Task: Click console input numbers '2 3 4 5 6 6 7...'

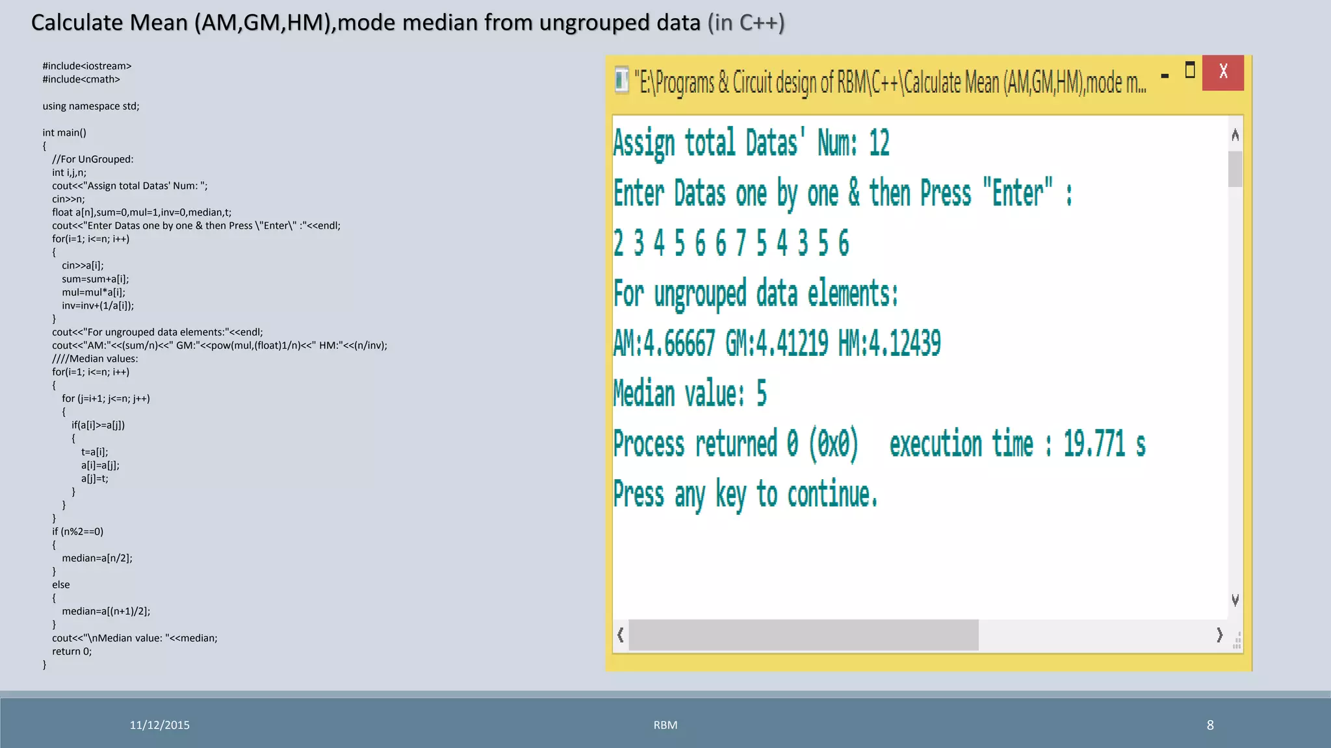Action: (x=731, y=243)
